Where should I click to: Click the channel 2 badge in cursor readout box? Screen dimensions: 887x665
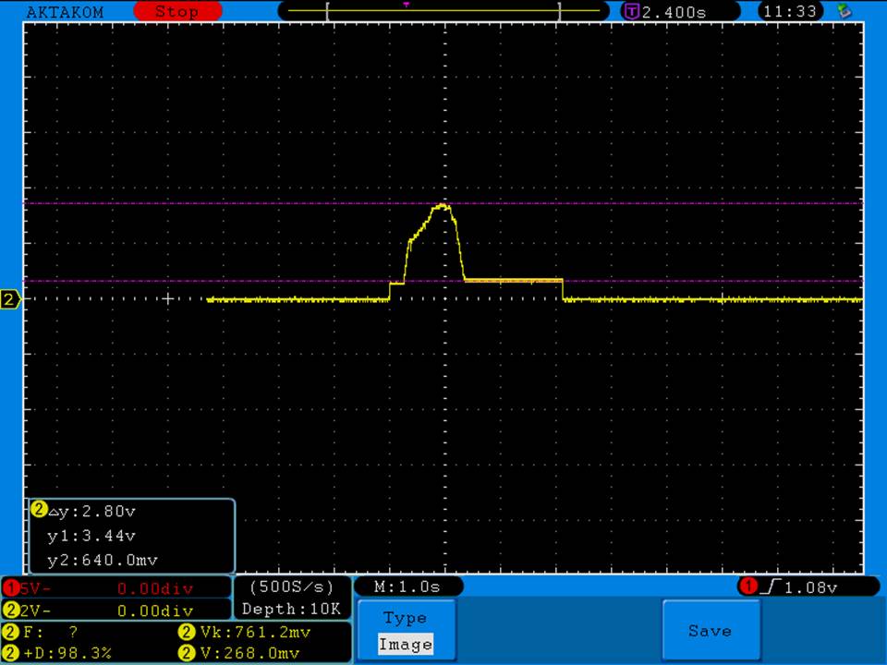click(x=39, y=510)
